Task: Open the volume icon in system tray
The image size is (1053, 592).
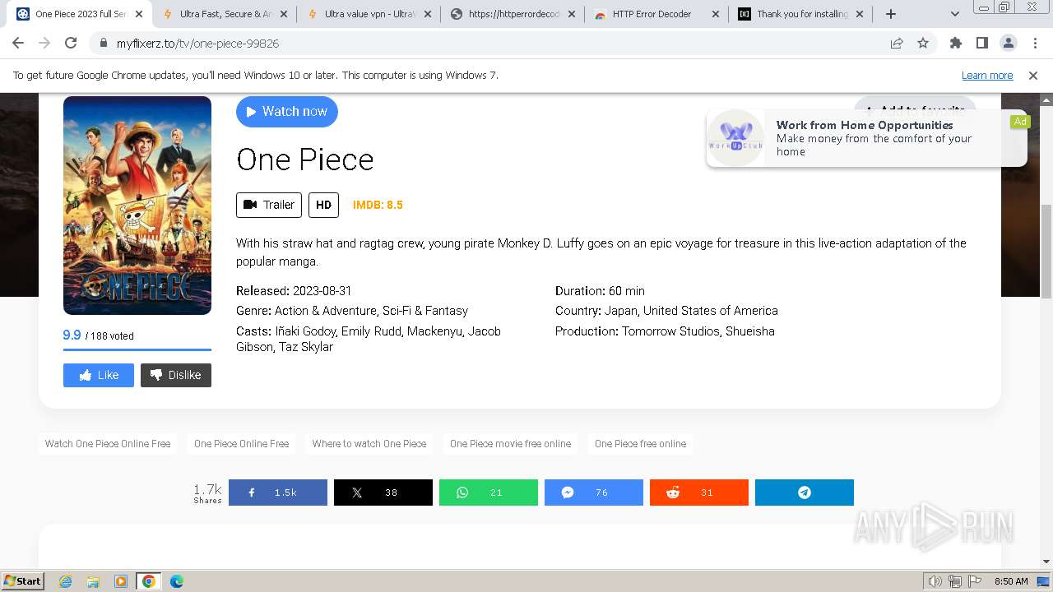Action: [935, 581]
